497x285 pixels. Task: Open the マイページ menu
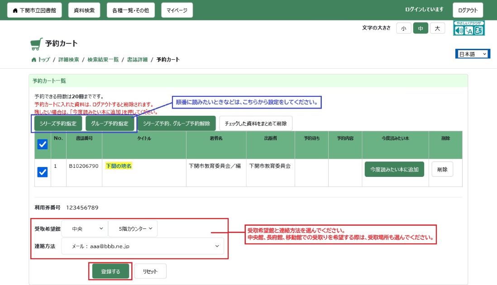point(177,10)
